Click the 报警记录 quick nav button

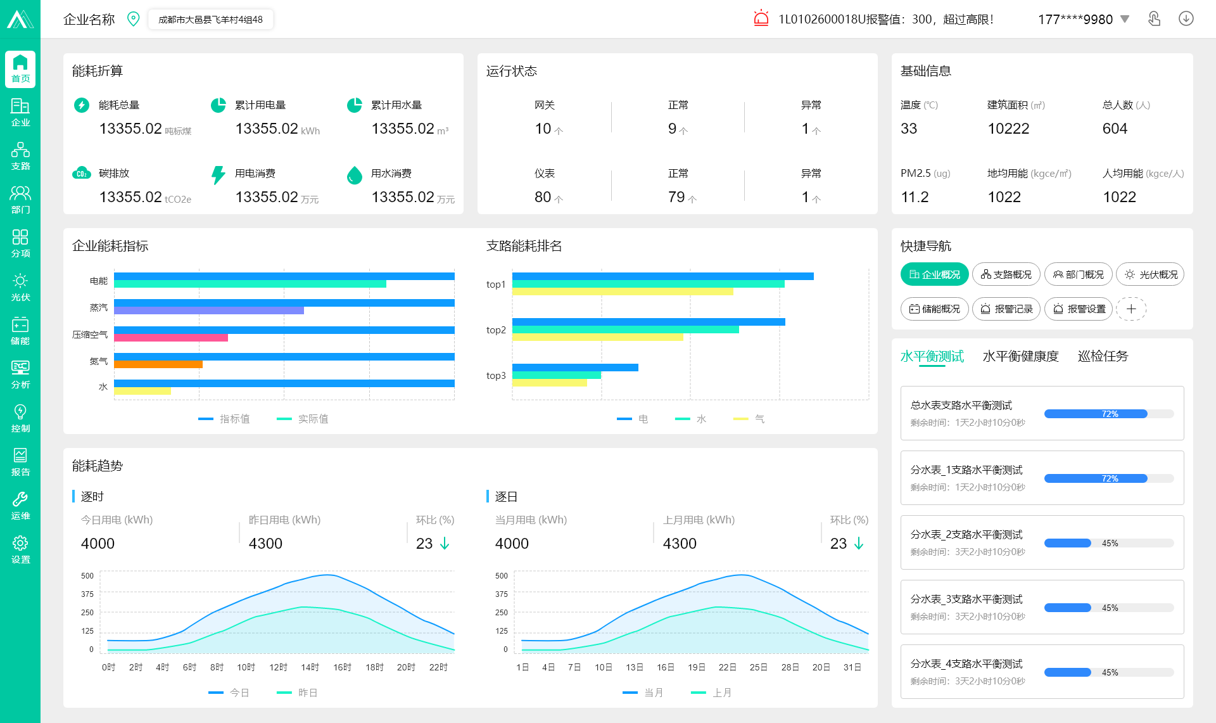coord(1006,309)
